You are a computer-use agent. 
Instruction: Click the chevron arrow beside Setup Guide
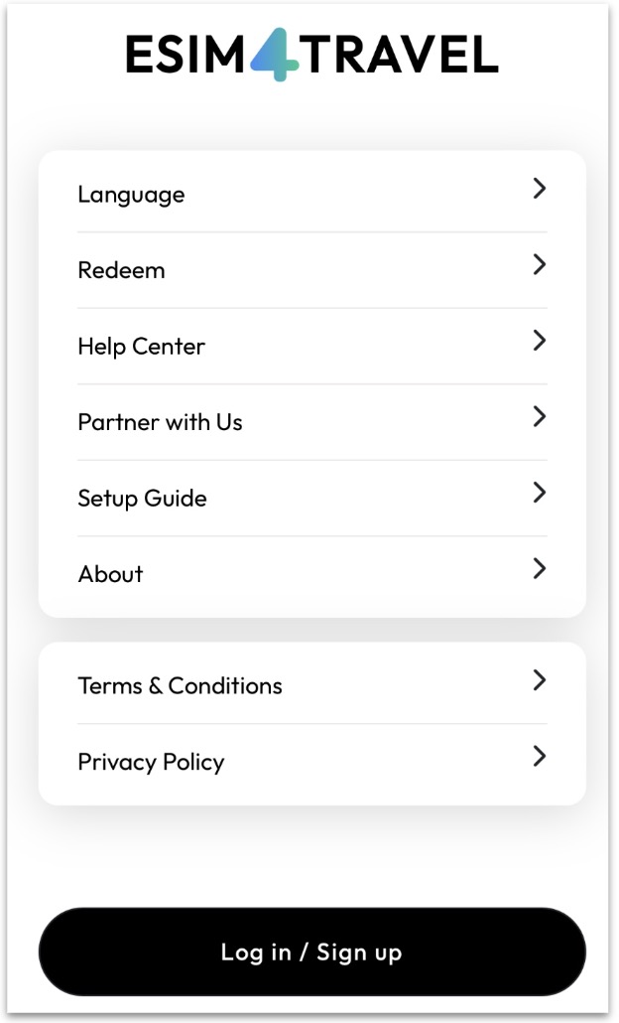pos(539,493)
